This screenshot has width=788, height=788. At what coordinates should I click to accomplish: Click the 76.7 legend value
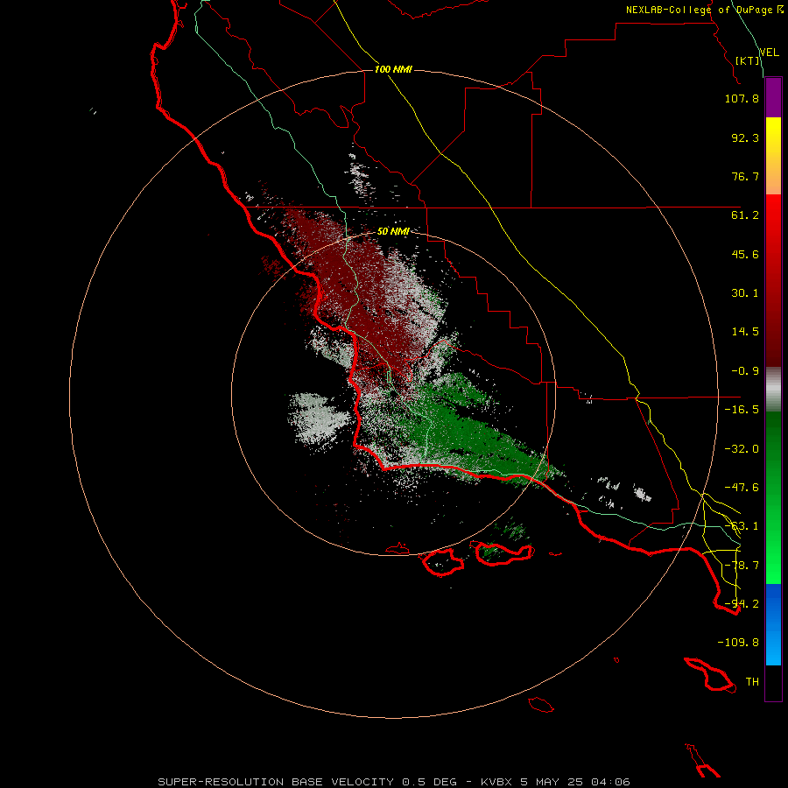[x=745, y=176]
